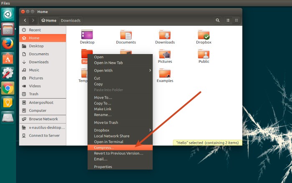Choose Cut from the context menu

click(x=120, y=78)
